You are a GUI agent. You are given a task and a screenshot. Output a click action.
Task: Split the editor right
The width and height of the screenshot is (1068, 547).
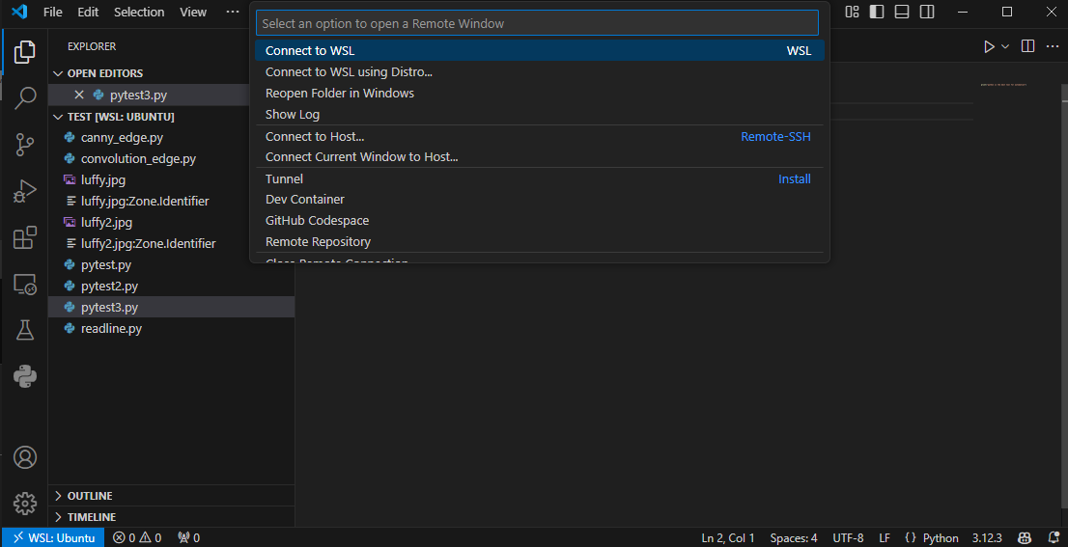[1027, 46]
